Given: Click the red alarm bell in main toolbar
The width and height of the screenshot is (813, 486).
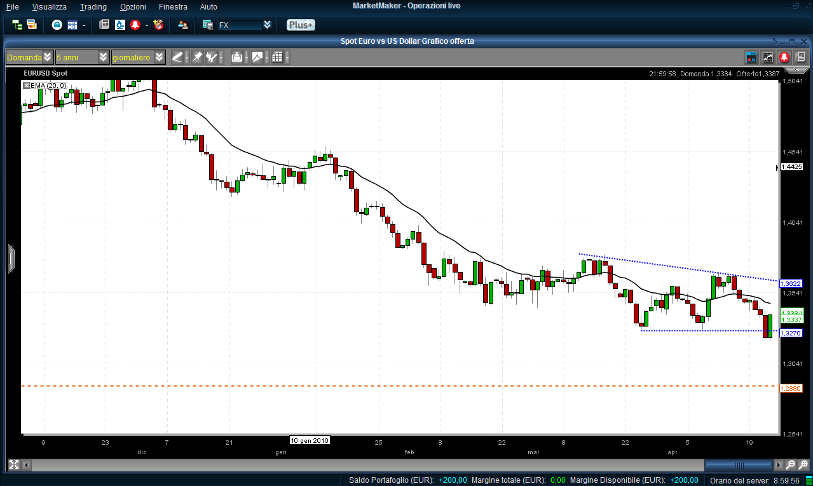Looking at the screenshot, I should [x=135, y=25].
